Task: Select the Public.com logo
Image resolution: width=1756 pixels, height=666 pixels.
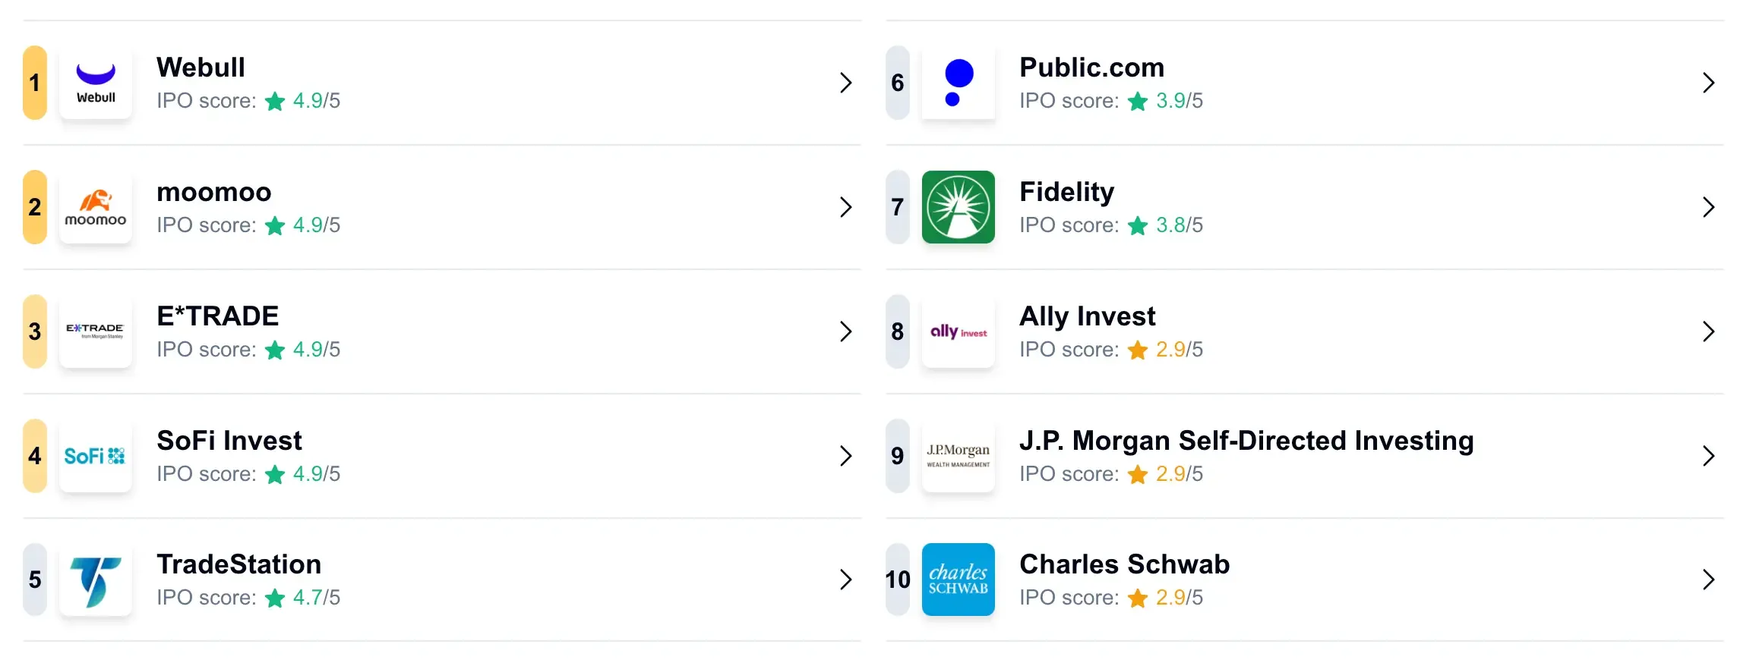Action: pos(959,83)
